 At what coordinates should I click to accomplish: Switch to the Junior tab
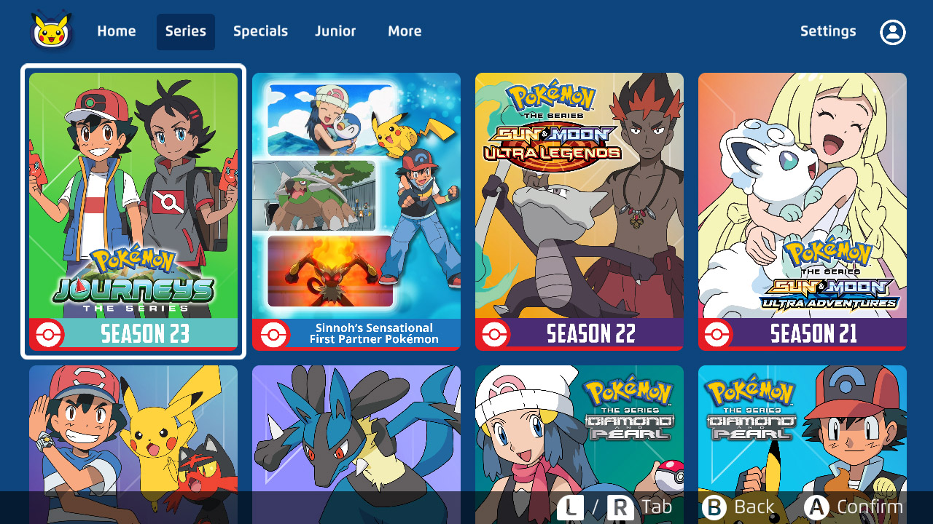(x=335, y=31)
